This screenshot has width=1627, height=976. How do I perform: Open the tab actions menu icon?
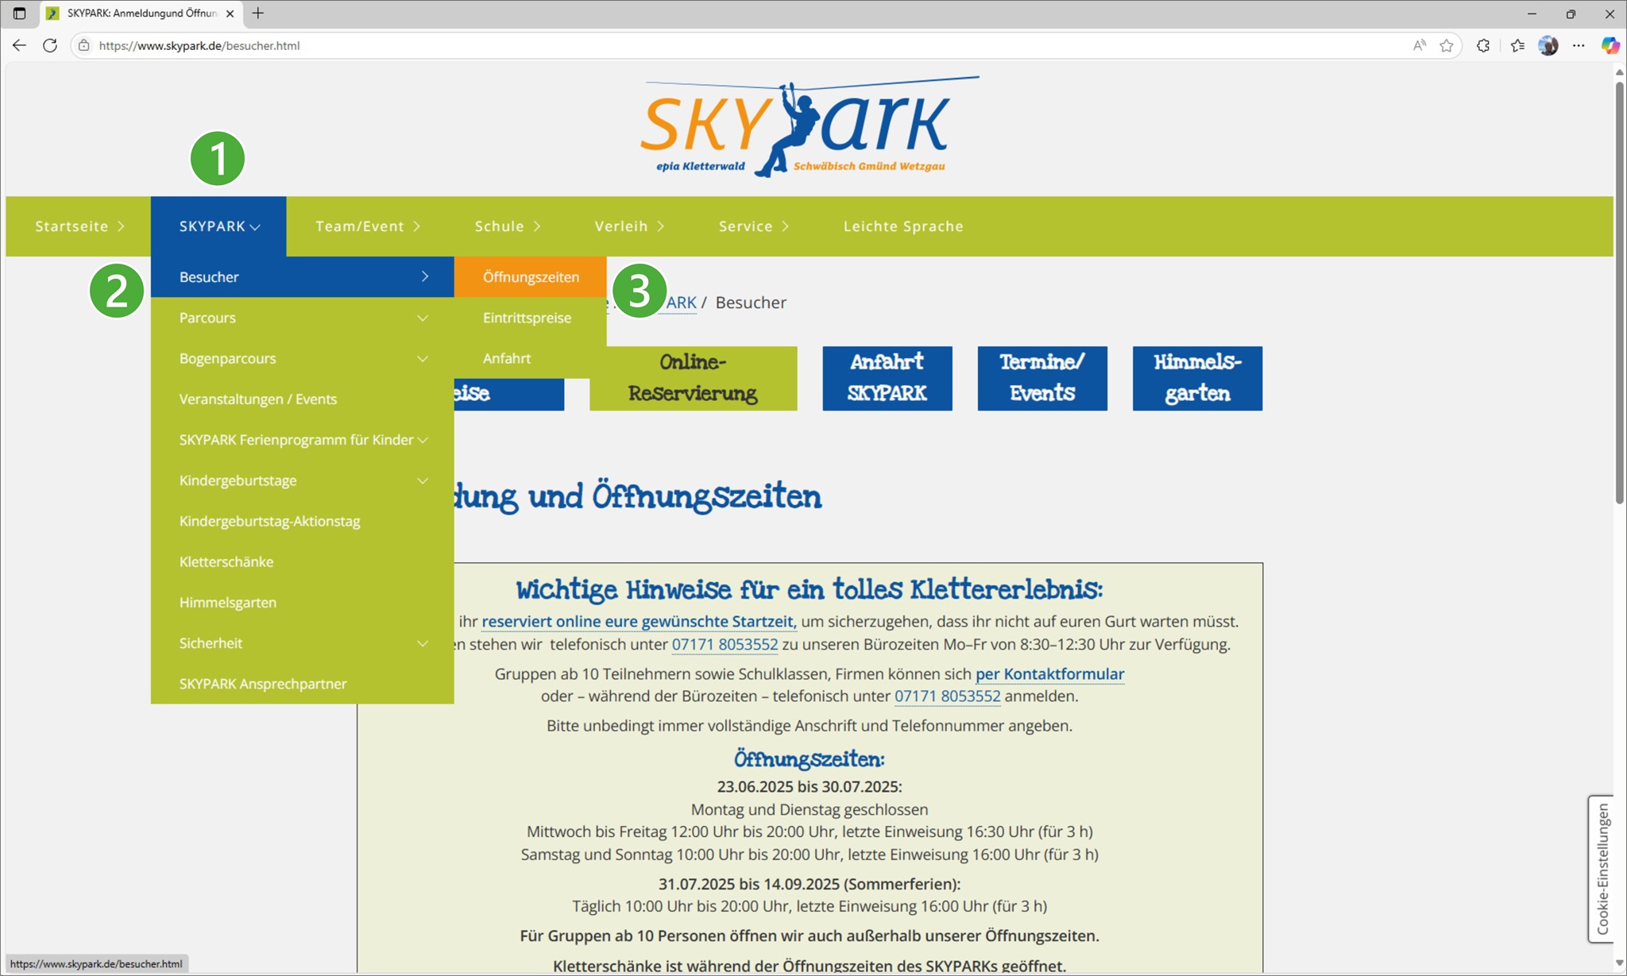(19, 14)
